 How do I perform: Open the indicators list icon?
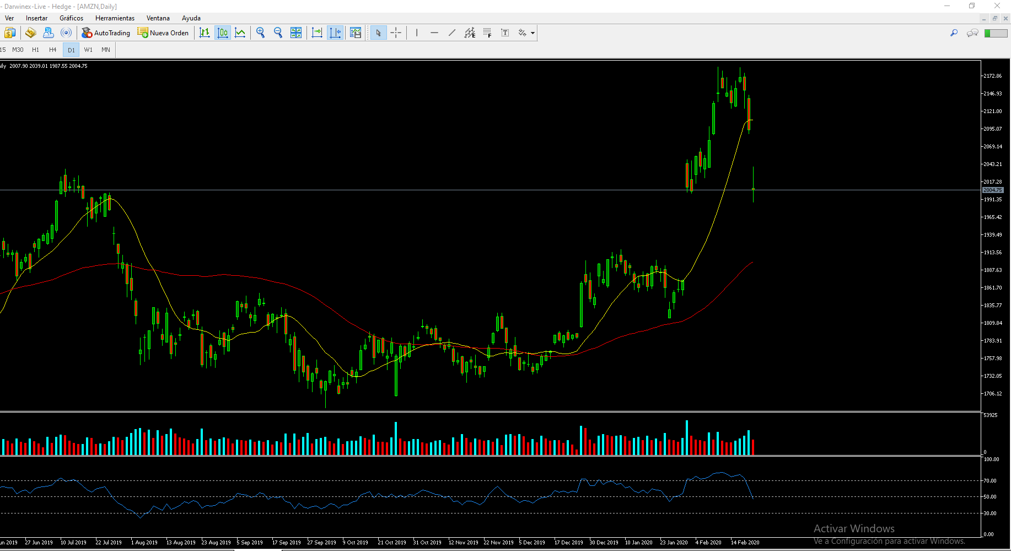click(356, 33)
